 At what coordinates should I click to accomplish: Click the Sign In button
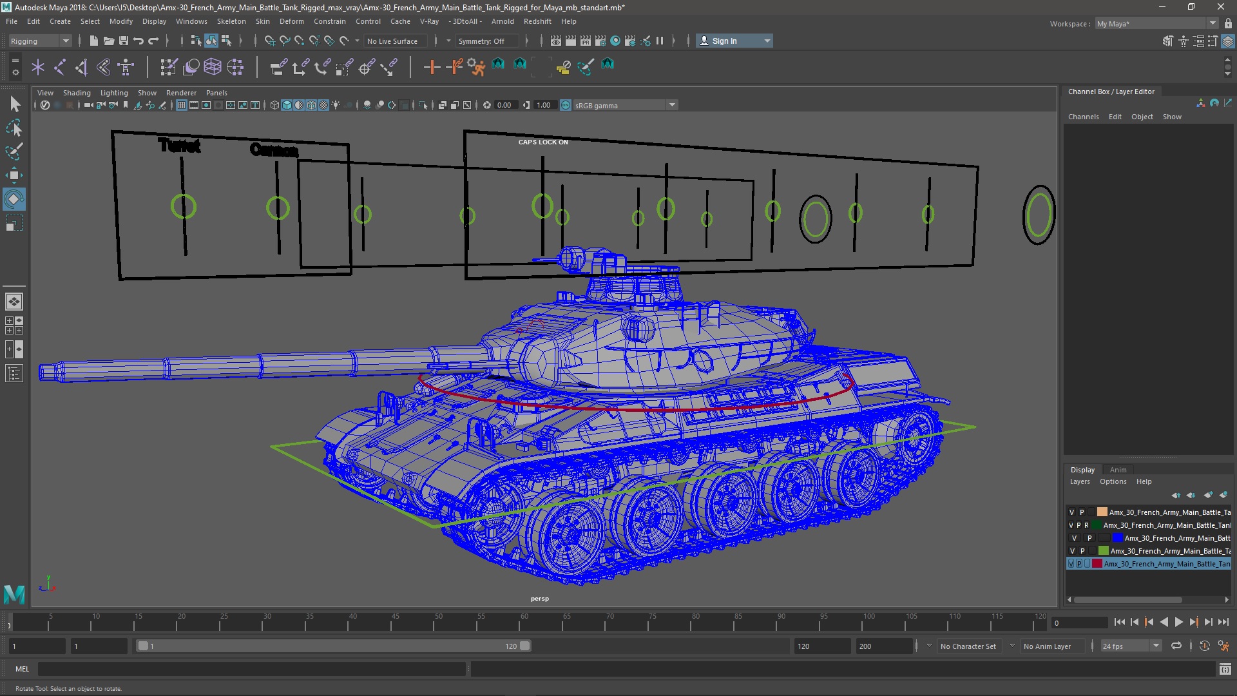(725, 41)
